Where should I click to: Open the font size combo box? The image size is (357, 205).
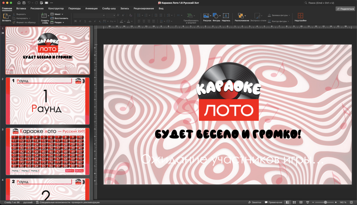[x=111, y=15]
